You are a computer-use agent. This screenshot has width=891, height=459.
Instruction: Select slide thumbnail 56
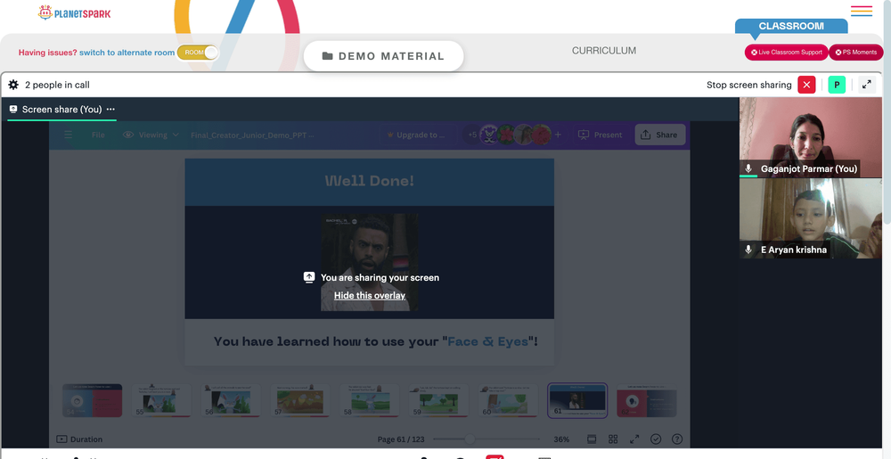231,400
